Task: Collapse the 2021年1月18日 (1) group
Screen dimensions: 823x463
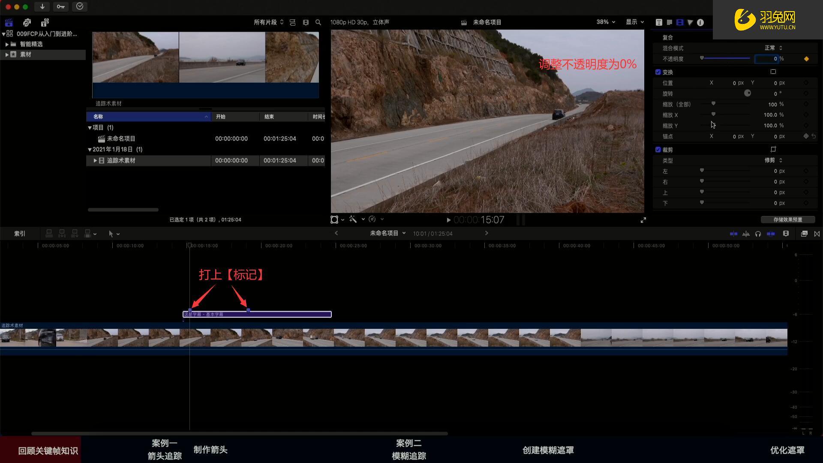Action: coord(90,150)
